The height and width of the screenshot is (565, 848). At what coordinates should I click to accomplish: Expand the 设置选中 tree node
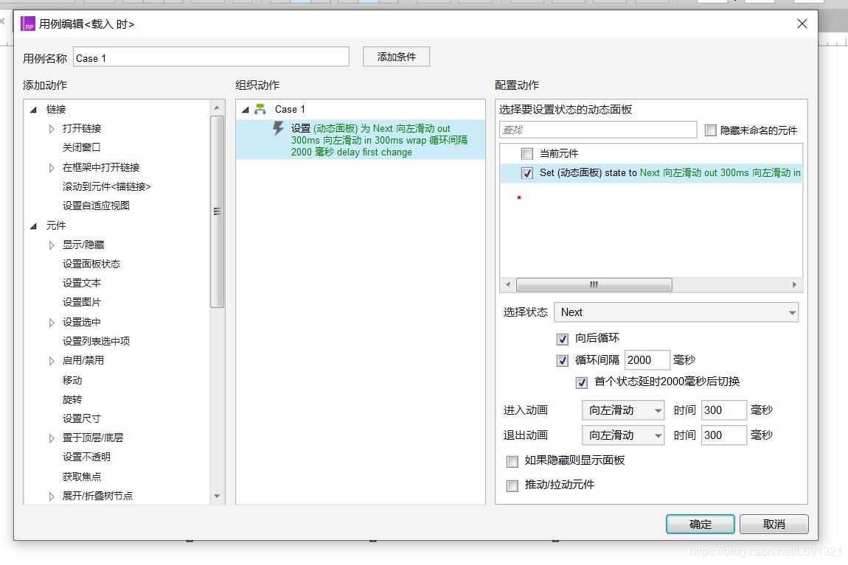(x=52, y=323)
